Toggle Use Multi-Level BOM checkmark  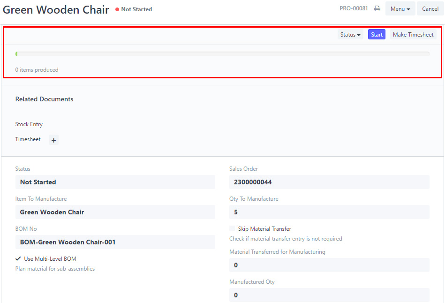[x=18, y=258]
